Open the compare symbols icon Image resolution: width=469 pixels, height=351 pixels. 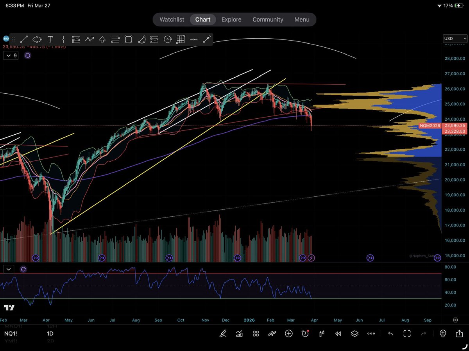(272, 333)
